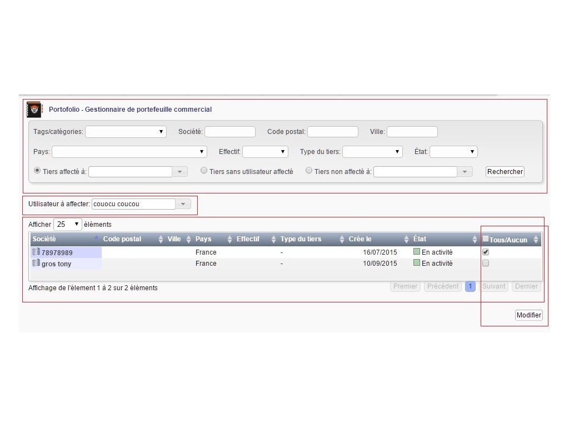Image resolution: width=569 pixels, height=427 pixels.
Task: Sort table by Pays column
Action: (229, 239)
